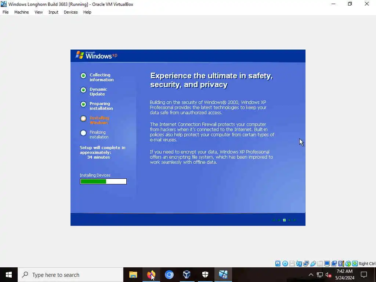Viewport: 376px width, 282px height.
Task: Click the 'Building on the security' paragraph
Action: pyautogui.click(x=208, y=108)
